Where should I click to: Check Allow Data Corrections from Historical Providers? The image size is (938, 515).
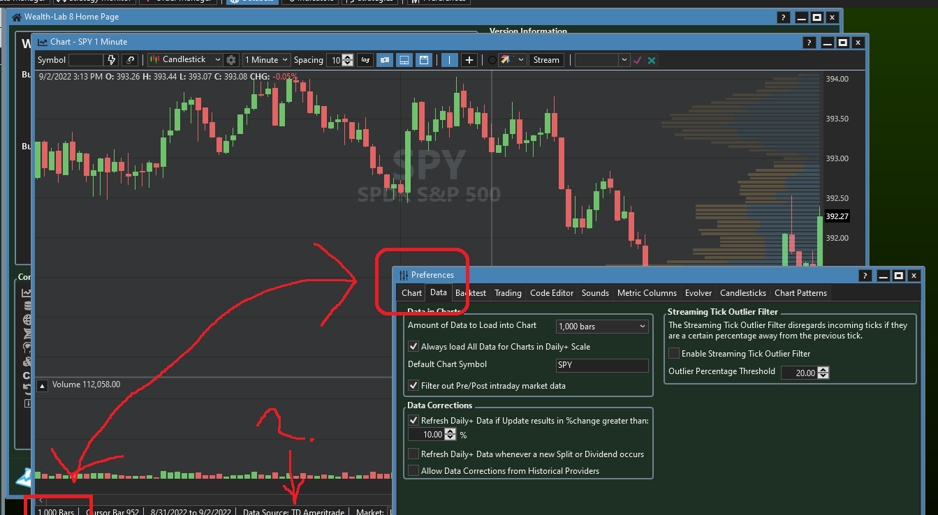[413, 471]
